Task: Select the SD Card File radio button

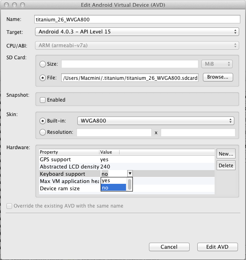Action: click(43, 78)
